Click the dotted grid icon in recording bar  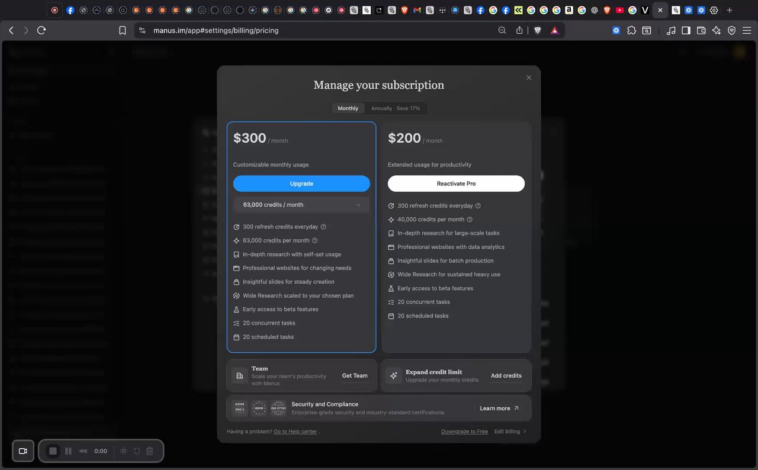123,451
